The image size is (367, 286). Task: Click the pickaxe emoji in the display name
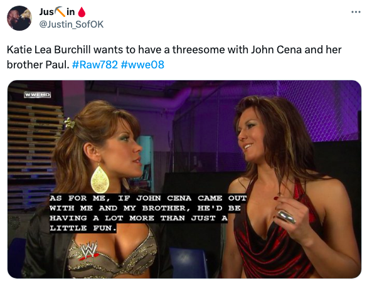[60, 12]
